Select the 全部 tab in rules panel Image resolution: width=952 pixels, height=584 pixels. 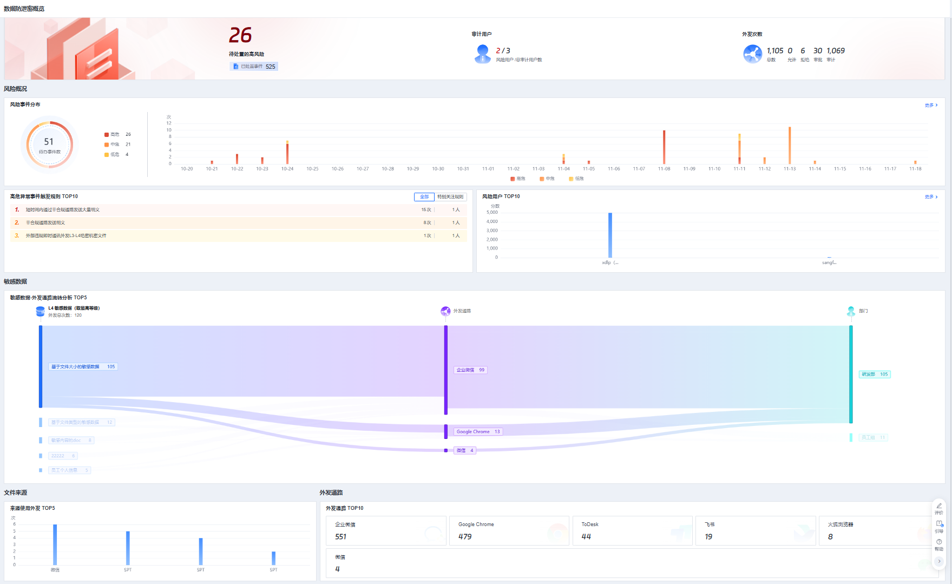(x=424, y=196)
